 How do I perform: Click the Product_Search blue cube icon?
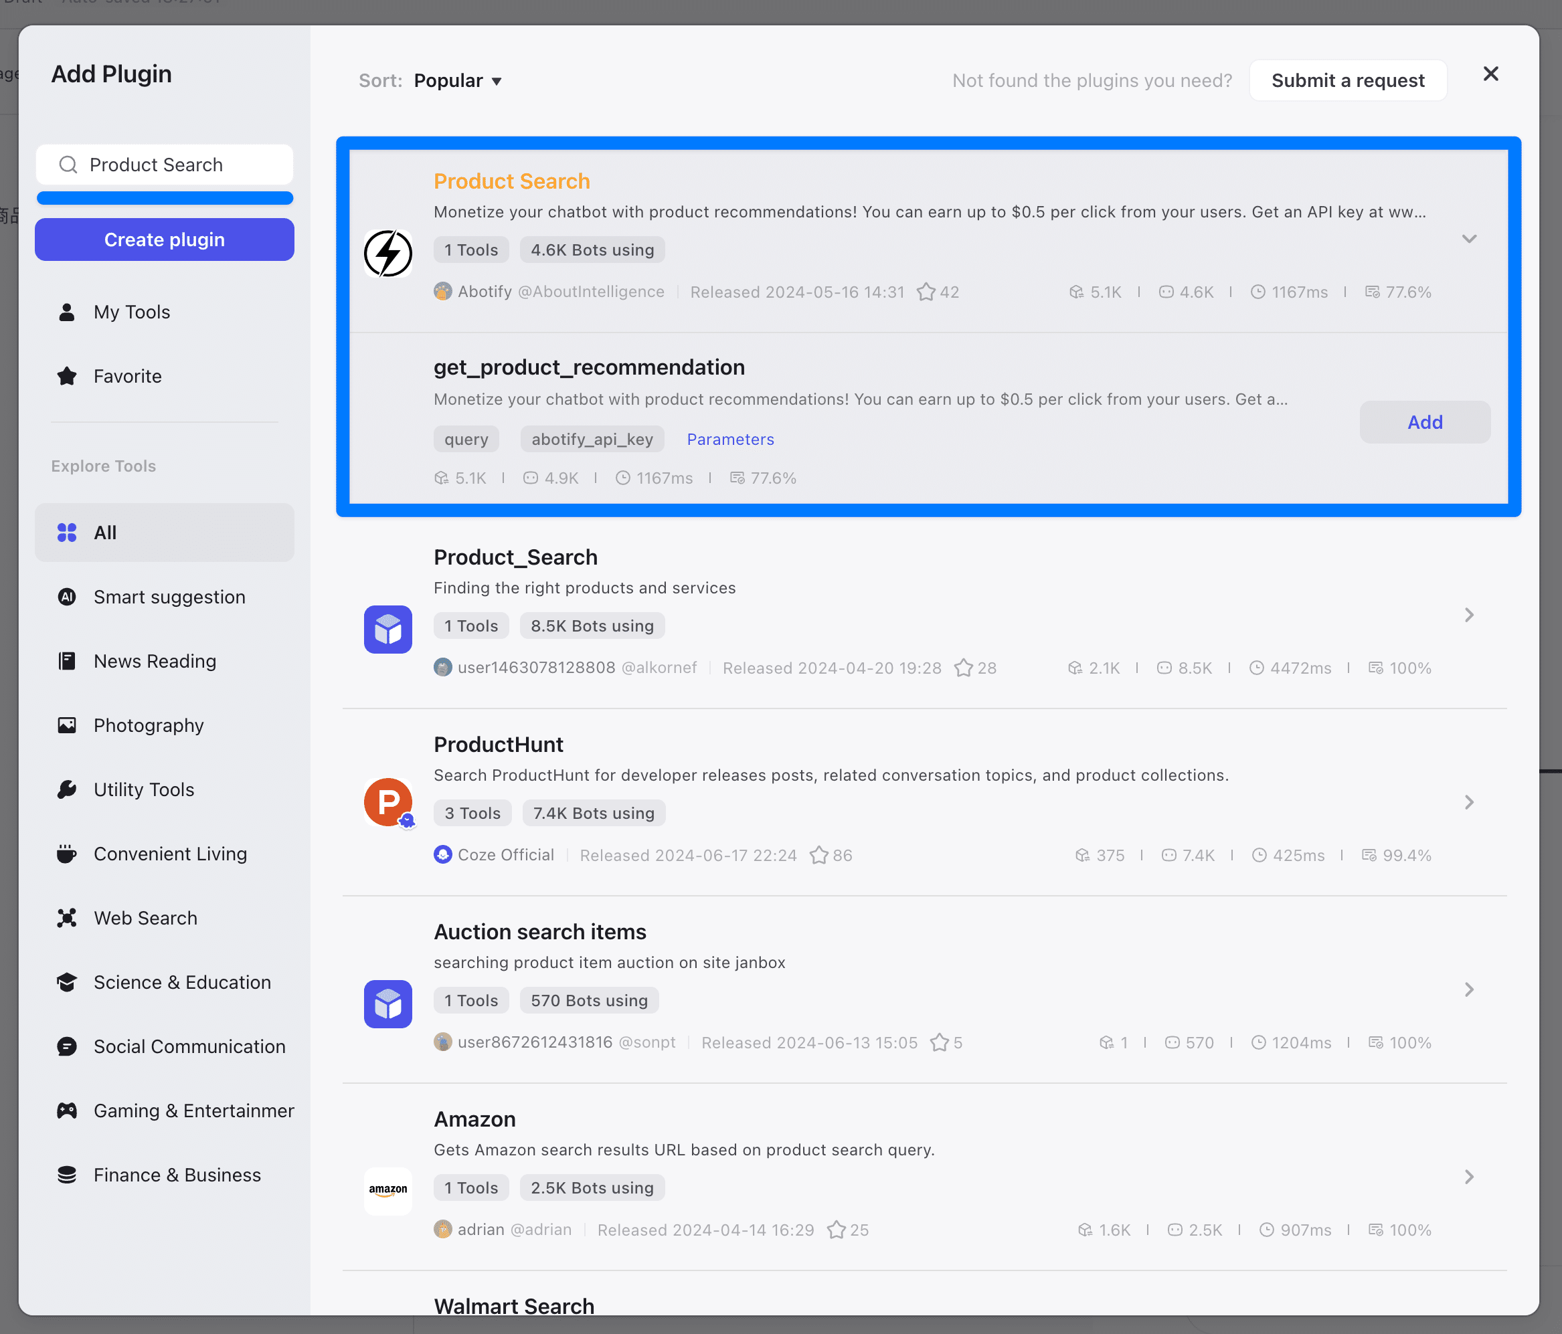click(x=387, y=630)
